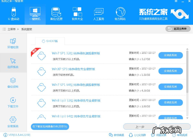
Task: Install WinXP SP3 system
Action: coord(171,71)
